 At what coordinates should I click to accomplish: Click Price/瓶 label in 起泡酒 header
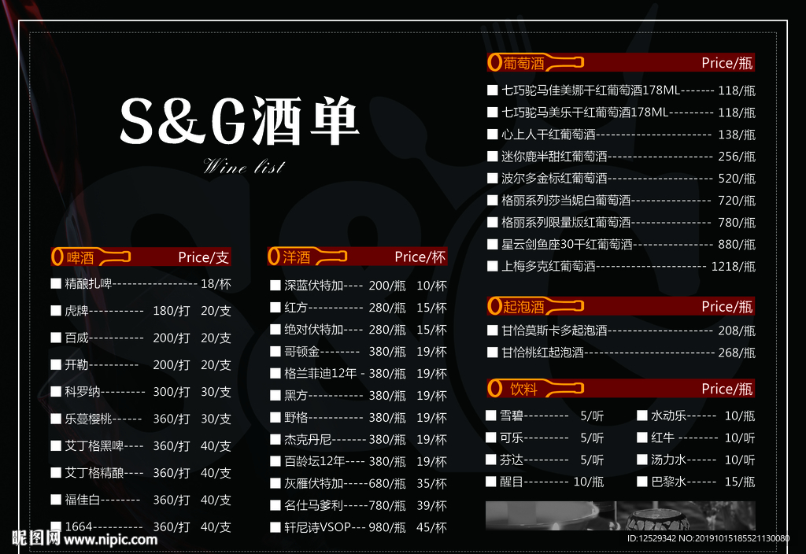(727, 306)
